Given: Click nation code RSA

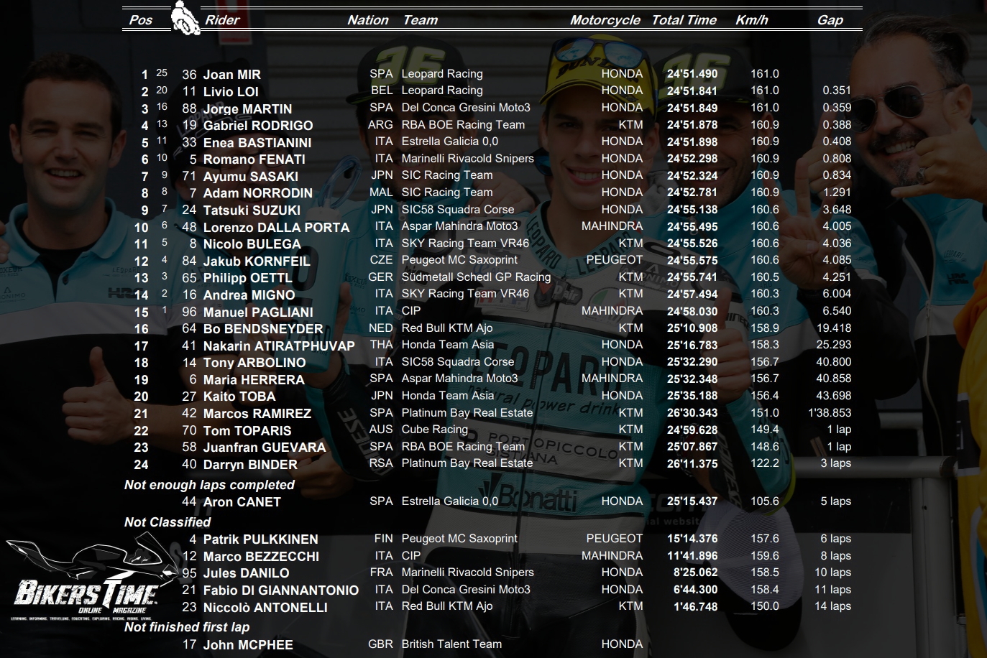Looking at the screenshot, I should click(x=381, y=463).
